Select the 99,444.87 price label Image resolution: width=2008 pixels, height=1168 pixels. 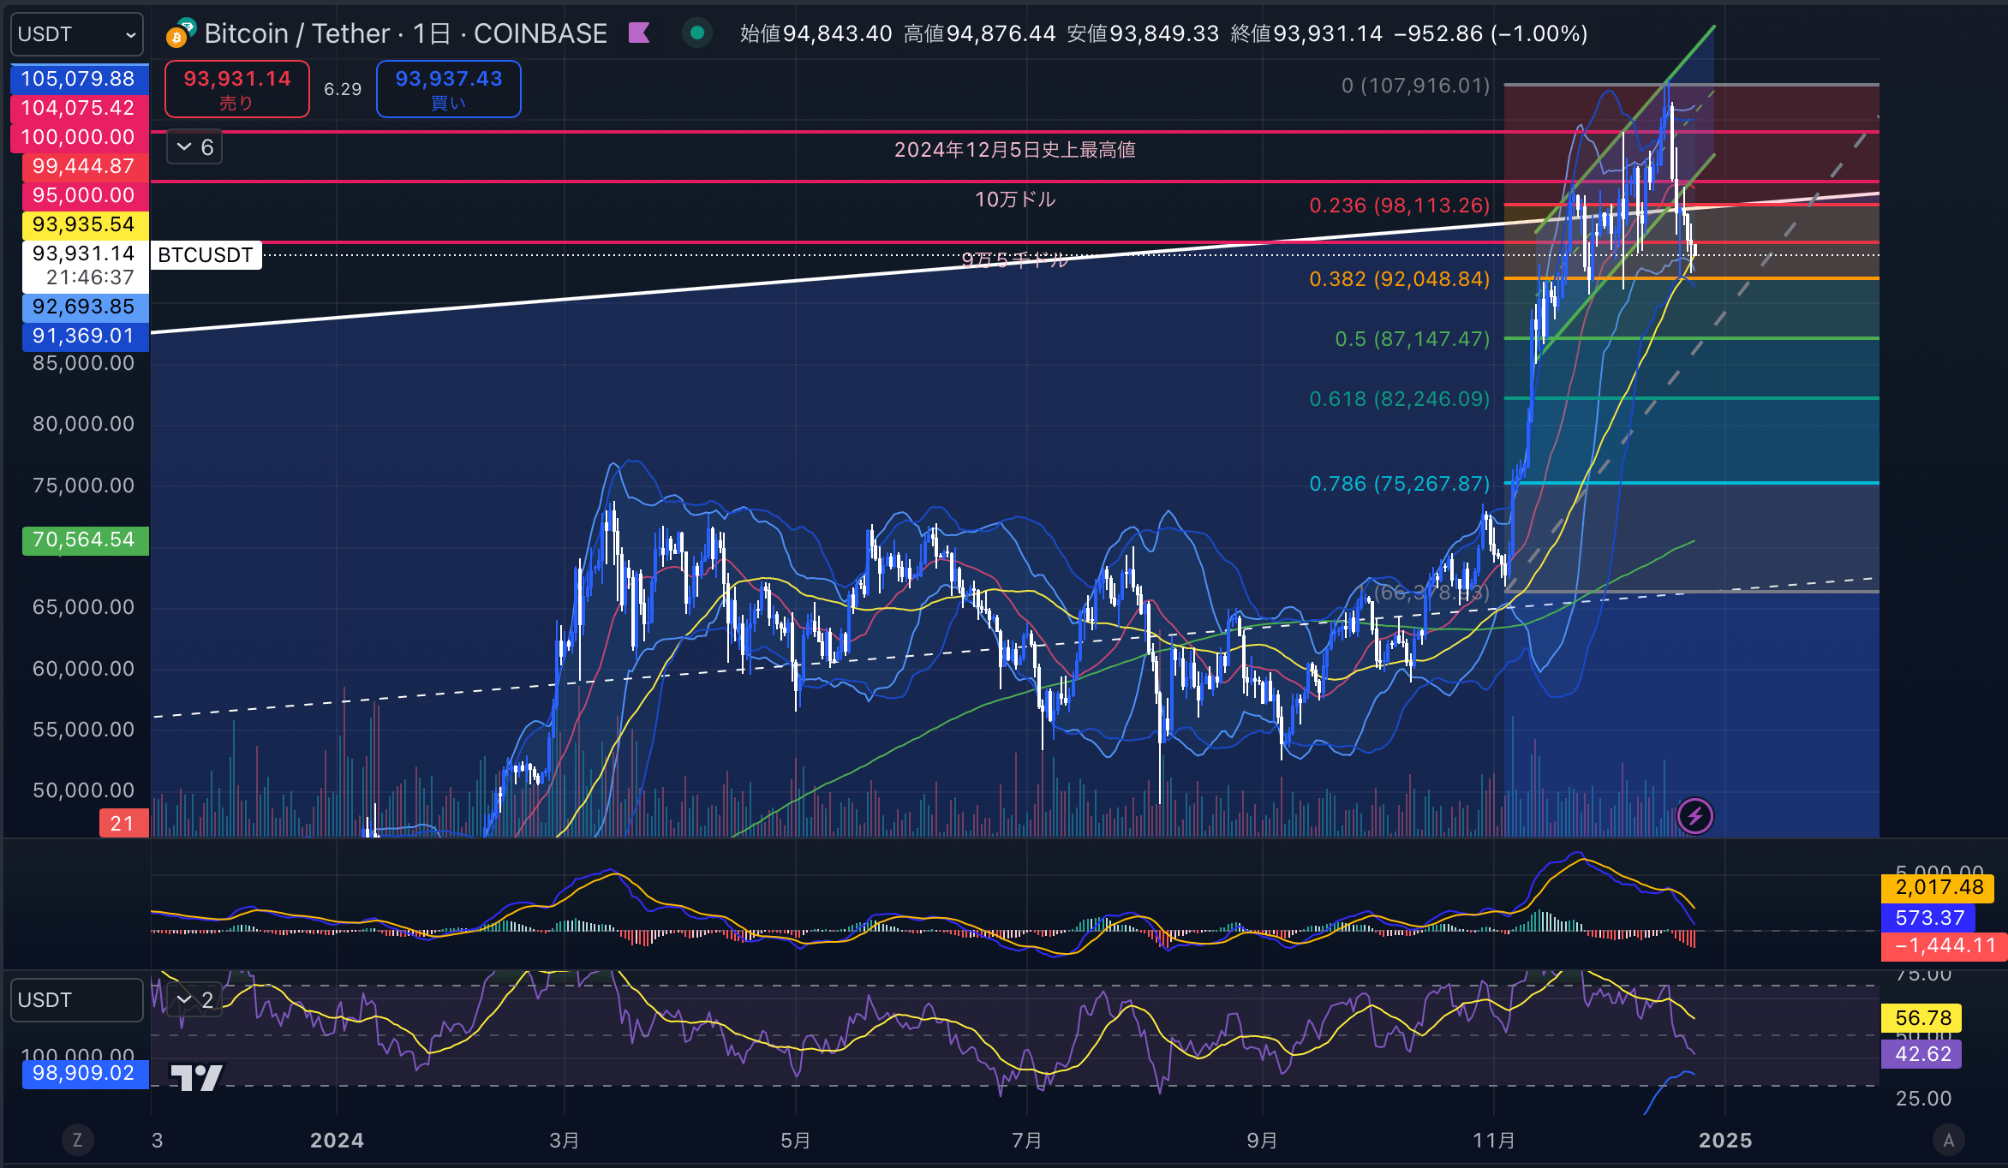click(x=85, y=166)
